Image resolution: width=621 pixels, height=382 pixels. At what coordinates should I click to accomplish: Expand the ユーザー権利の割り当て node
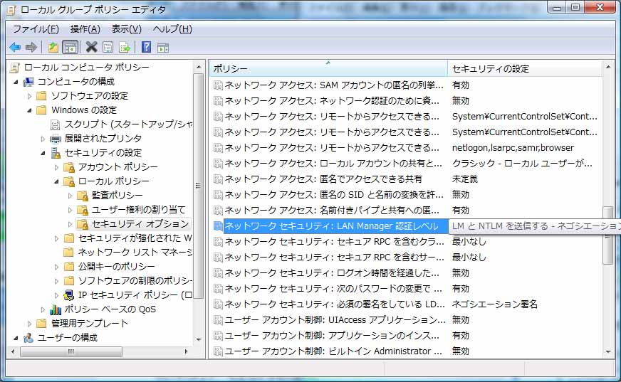(70, 210)
